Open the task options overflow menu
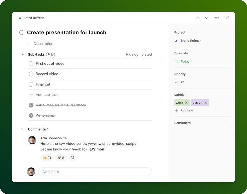Viewport: 247px width, 194px height. [x=217, y=18]
